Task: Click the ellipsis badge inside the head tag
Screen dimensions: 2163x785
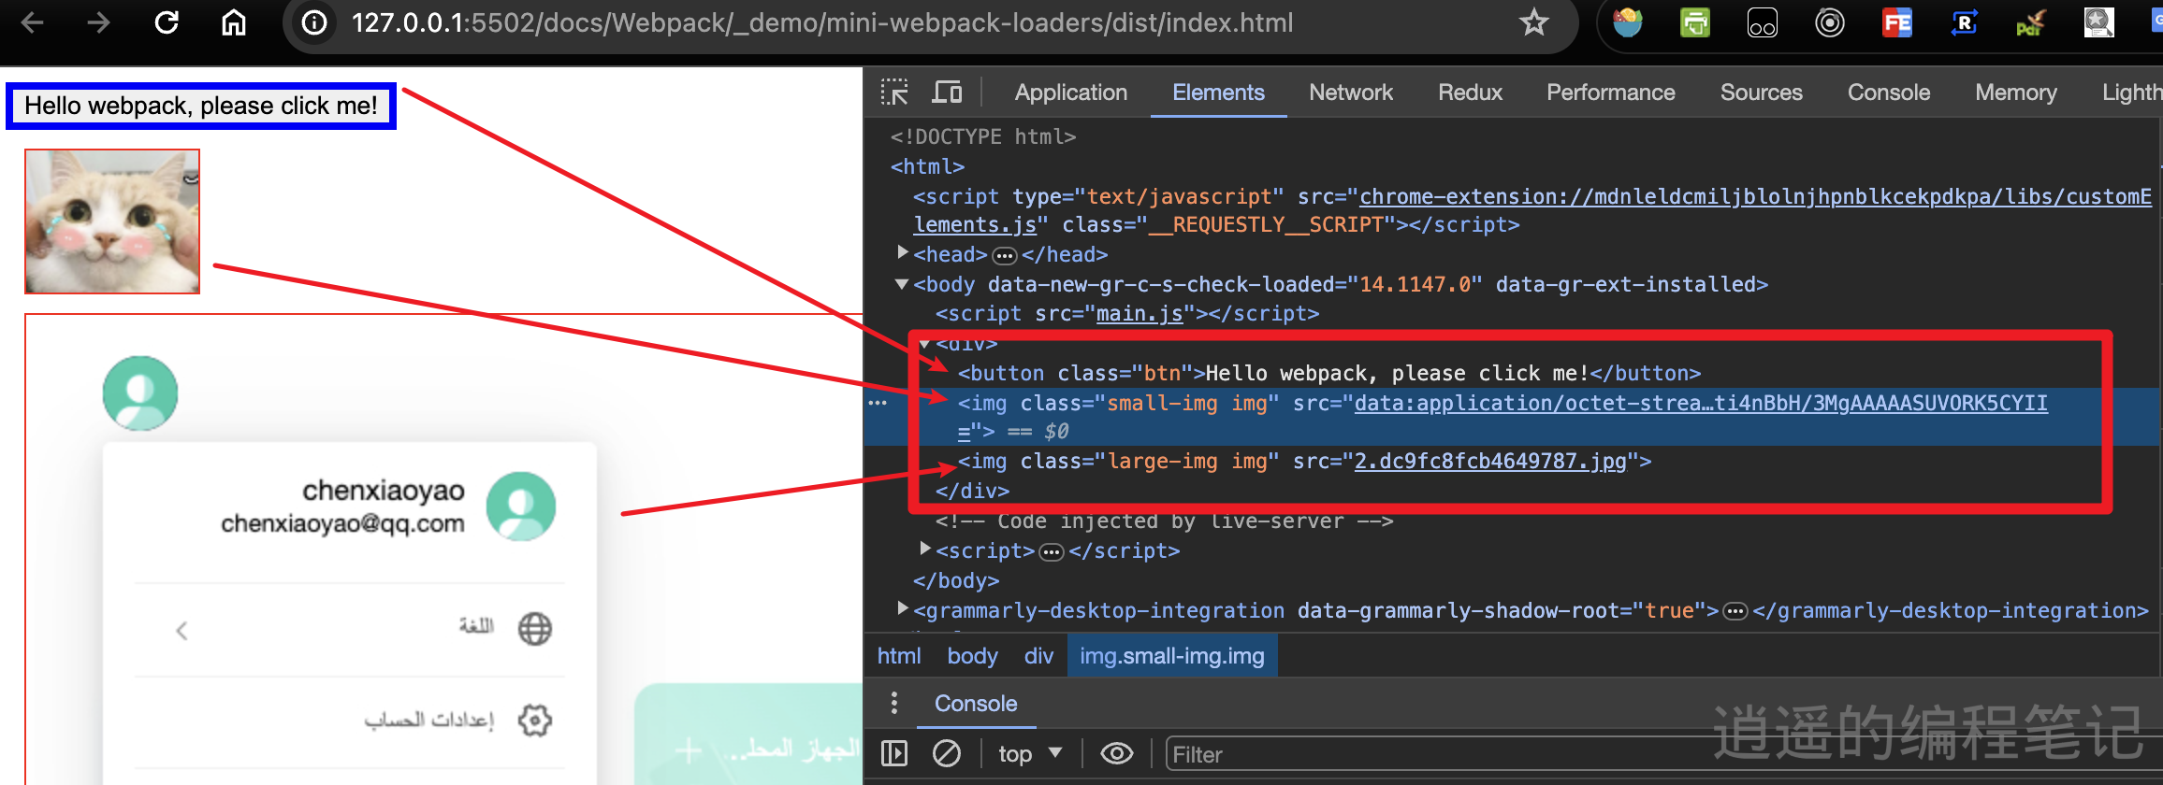Action: (1004, 255)
